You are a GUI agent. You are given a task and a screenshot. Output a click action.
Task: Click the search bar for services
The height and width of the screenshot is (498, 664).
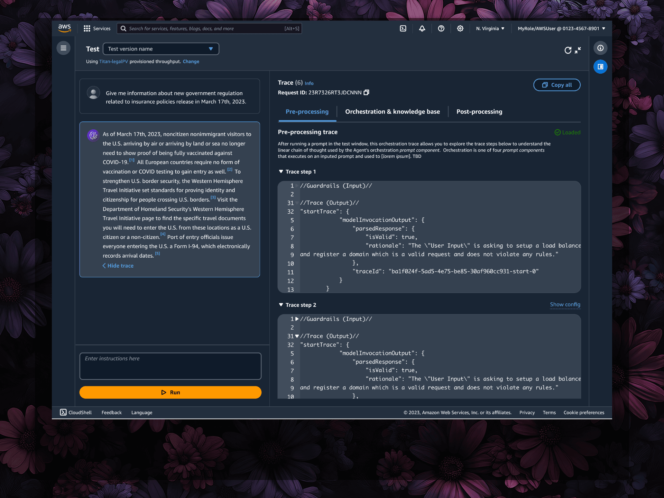(209, 28)
